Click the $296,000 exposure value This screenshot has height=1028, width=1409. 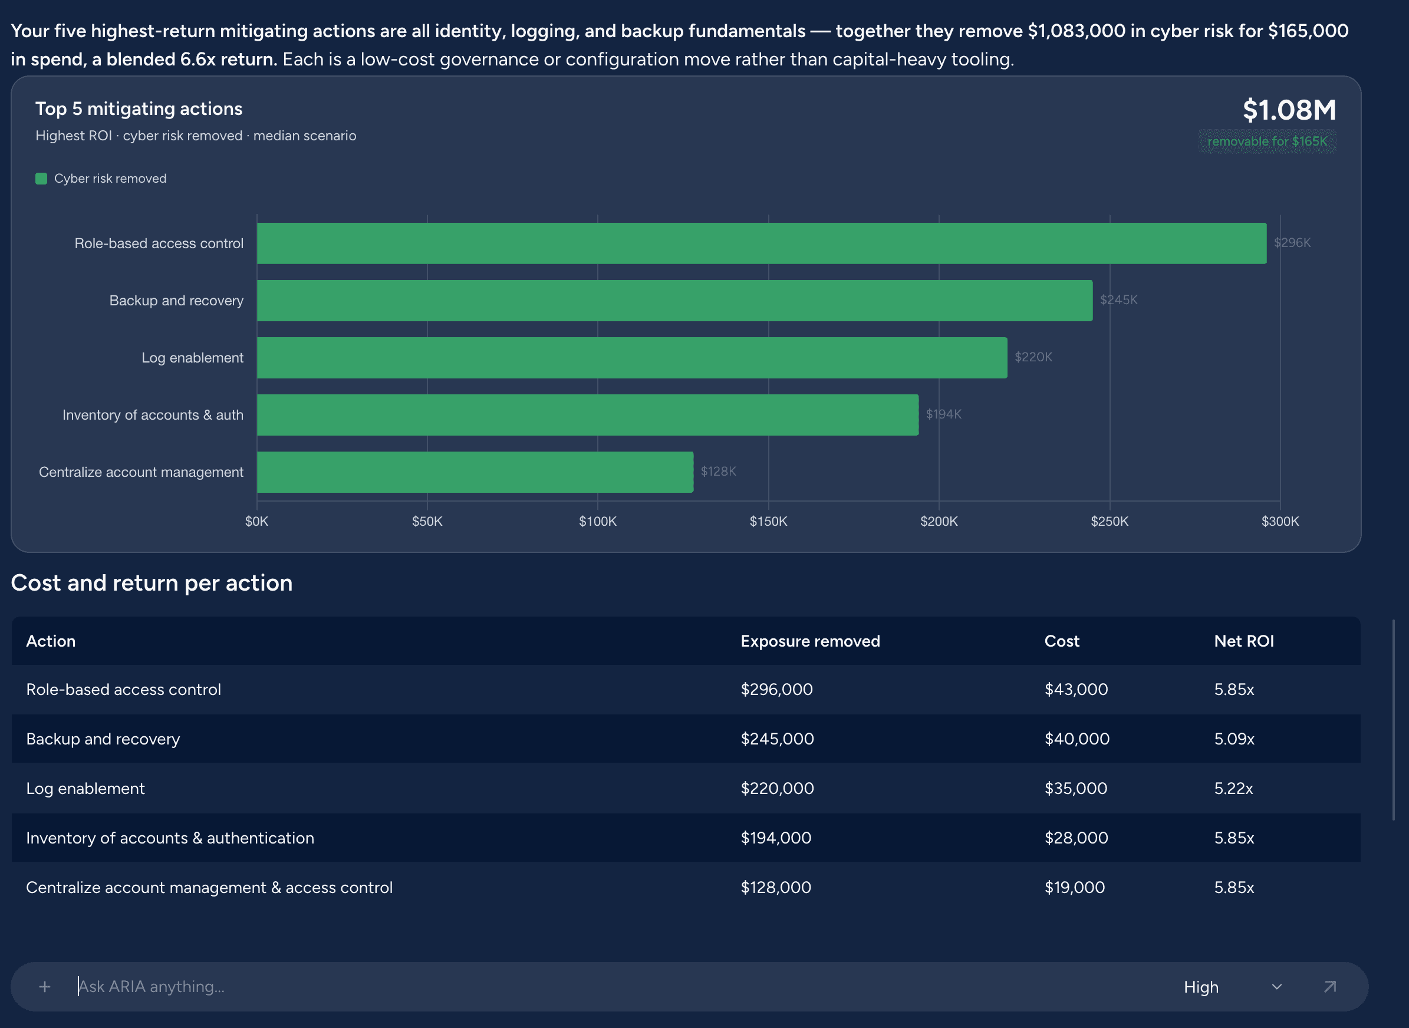click(776, 690)
